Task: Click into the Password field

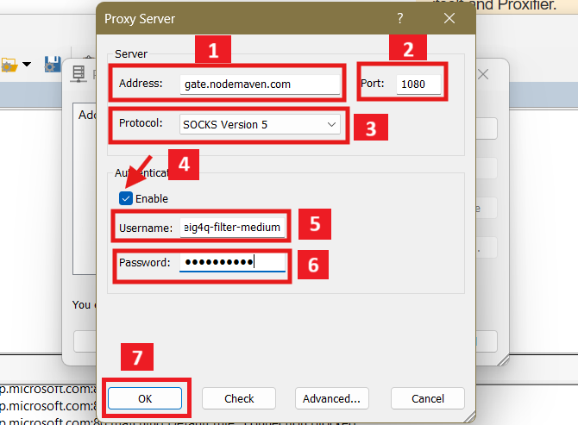Action: point(232,262)
